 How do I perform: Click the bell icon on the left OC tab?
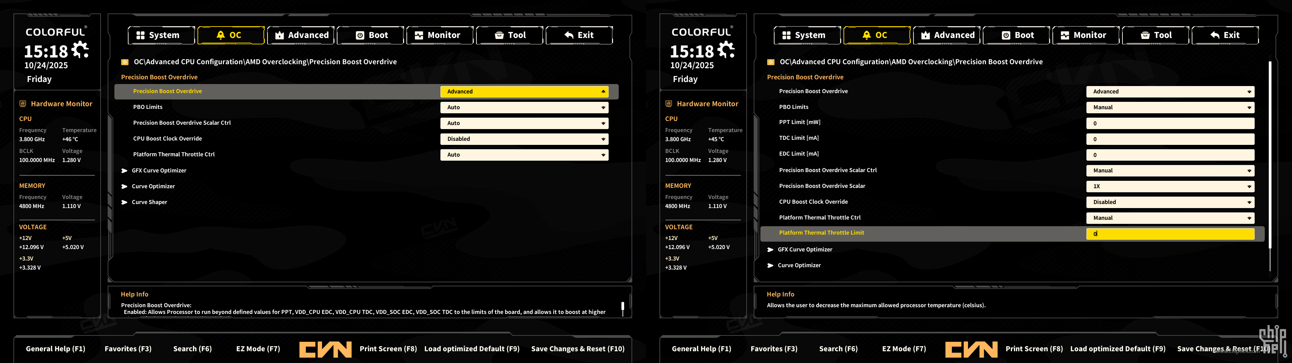coord(220,35)
